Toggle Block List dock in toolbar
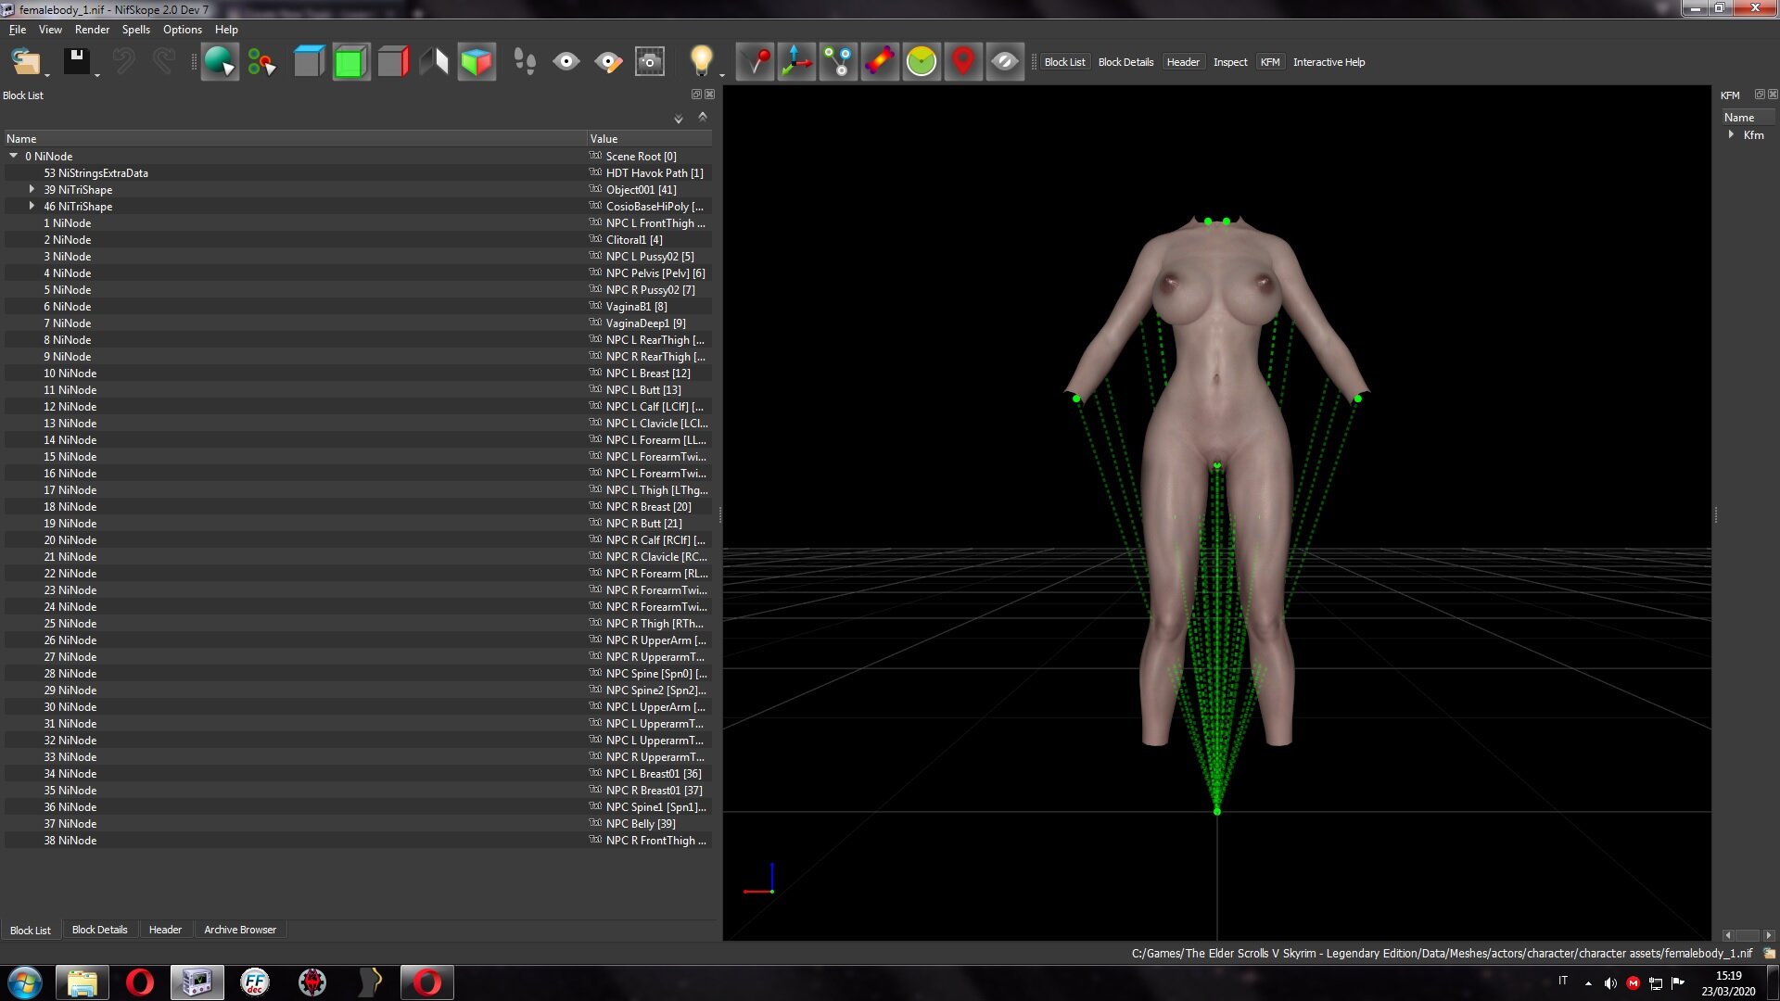Screen dimensions: 1780x1001 [x=1064, y=62]
